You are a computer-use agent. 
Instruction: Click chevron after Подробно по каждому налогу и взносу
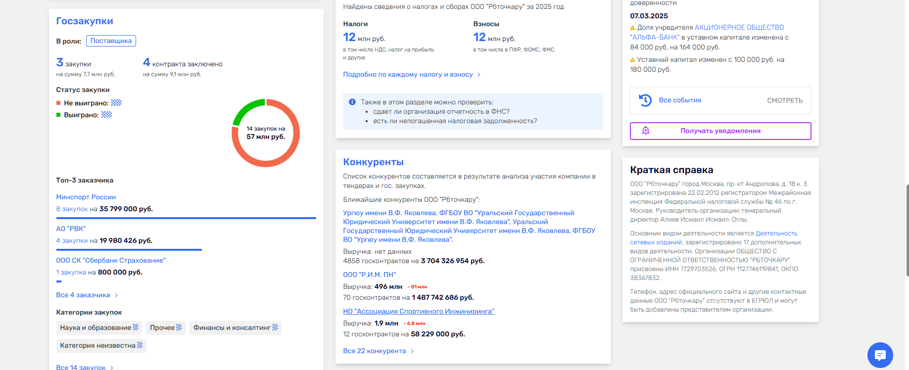[479, 75]
